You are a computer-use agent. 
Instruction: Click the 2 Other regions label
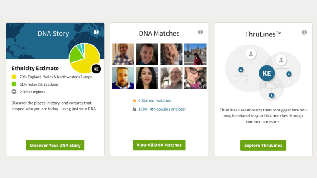coord(32,92)
